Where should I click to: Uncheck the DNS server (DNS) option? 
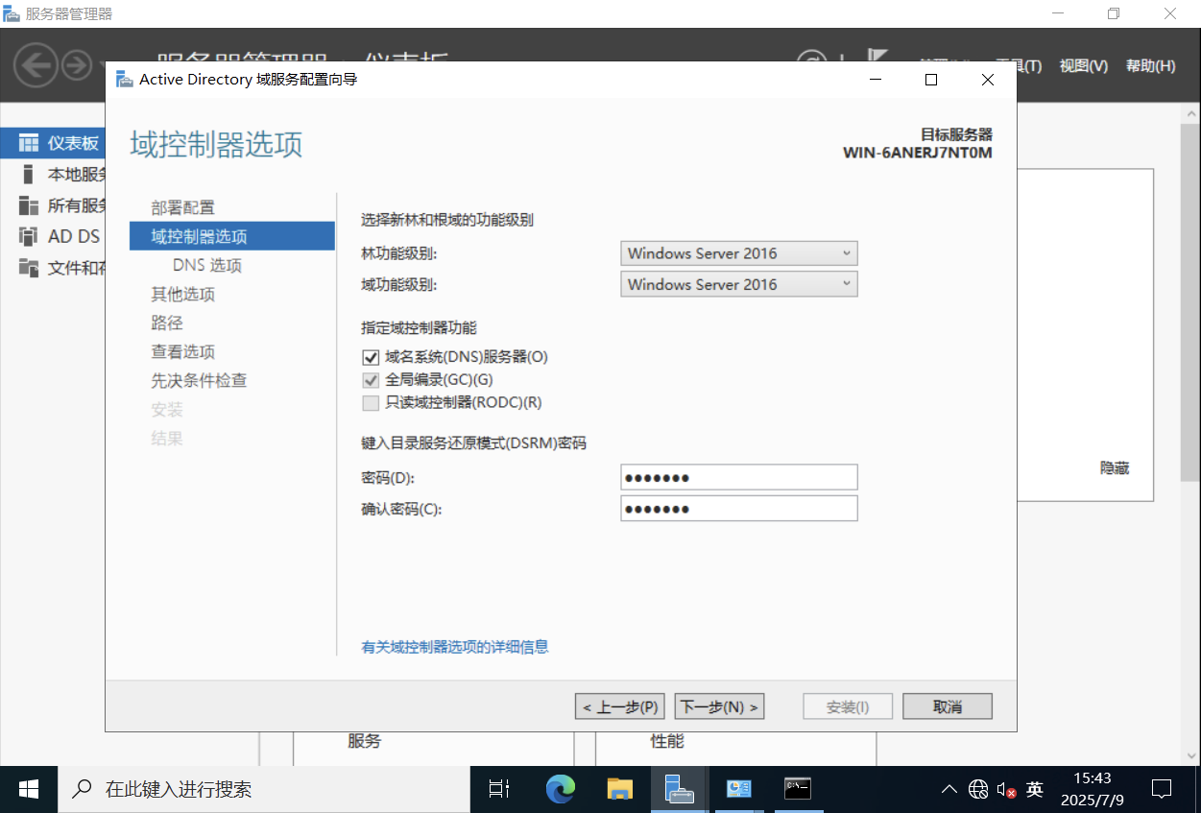pos(371,357)
